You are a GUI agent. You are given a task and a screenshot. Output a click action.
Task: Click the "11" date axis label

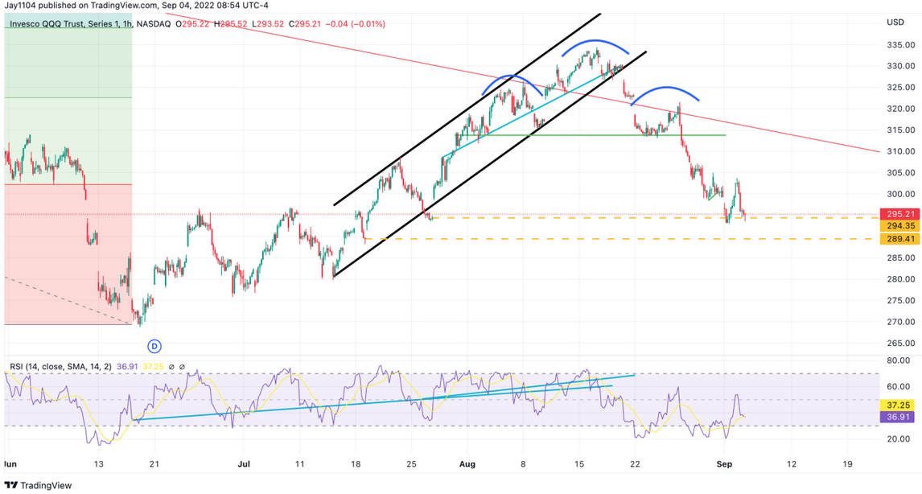300,464
